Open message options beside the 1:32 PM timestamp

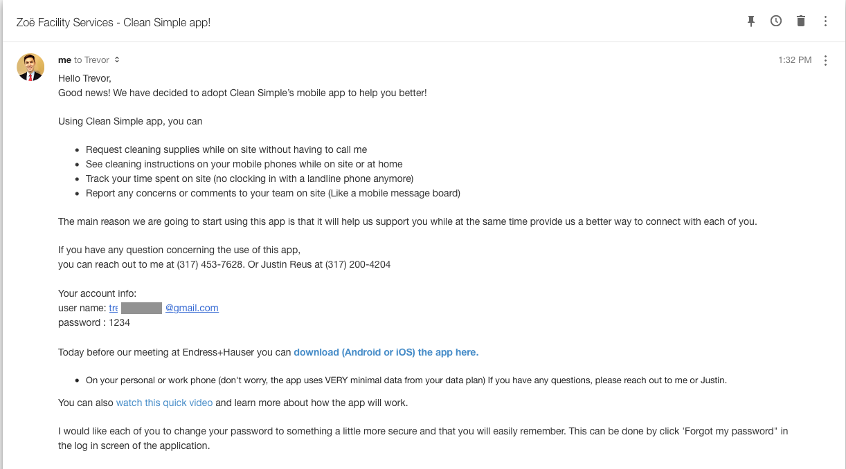click(825, 61)
